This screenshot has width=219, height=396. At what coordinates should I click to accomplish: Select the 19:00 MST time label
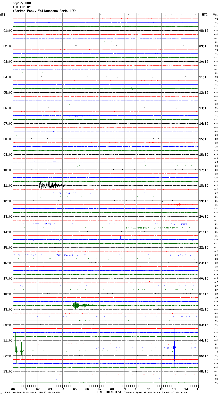click(x=8, y=310)
